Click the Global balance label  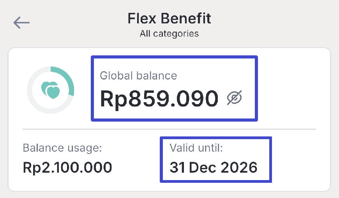[138, 75]
